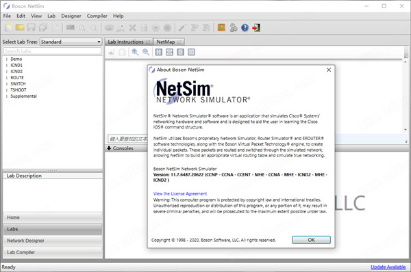Screen dimensions: 411x272
Task: Open the settings gears toolbar icon
Action: [x=234, y=27]
